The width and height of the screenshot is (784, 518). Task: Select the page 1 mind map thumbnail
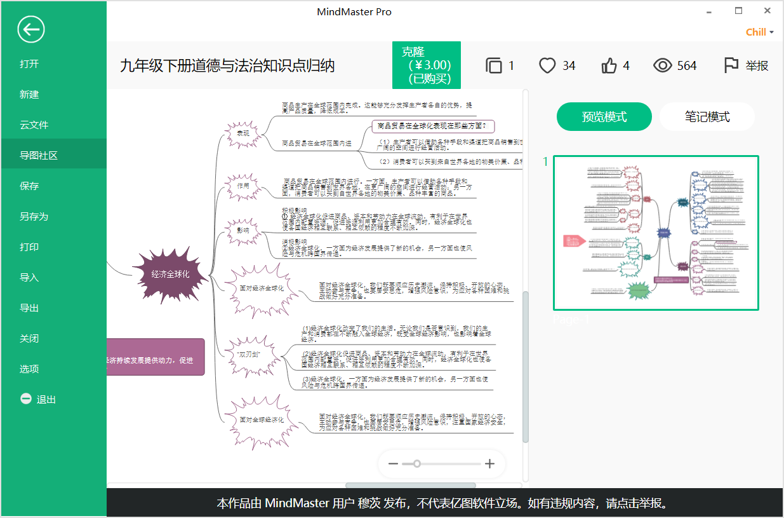pyautogui.click(x=656, y=233)
